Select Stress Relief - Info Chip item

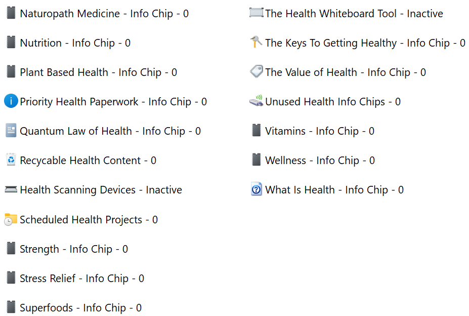pyautogui.click(x=81, y=279)
